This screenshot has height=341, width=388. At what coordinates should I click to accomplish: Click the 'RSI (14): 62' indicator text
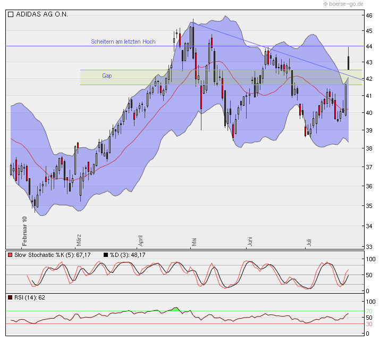click(x=30, y=297)
